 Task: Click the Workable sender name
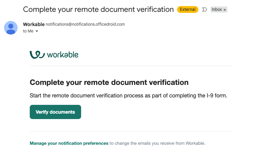coord(33,24)
